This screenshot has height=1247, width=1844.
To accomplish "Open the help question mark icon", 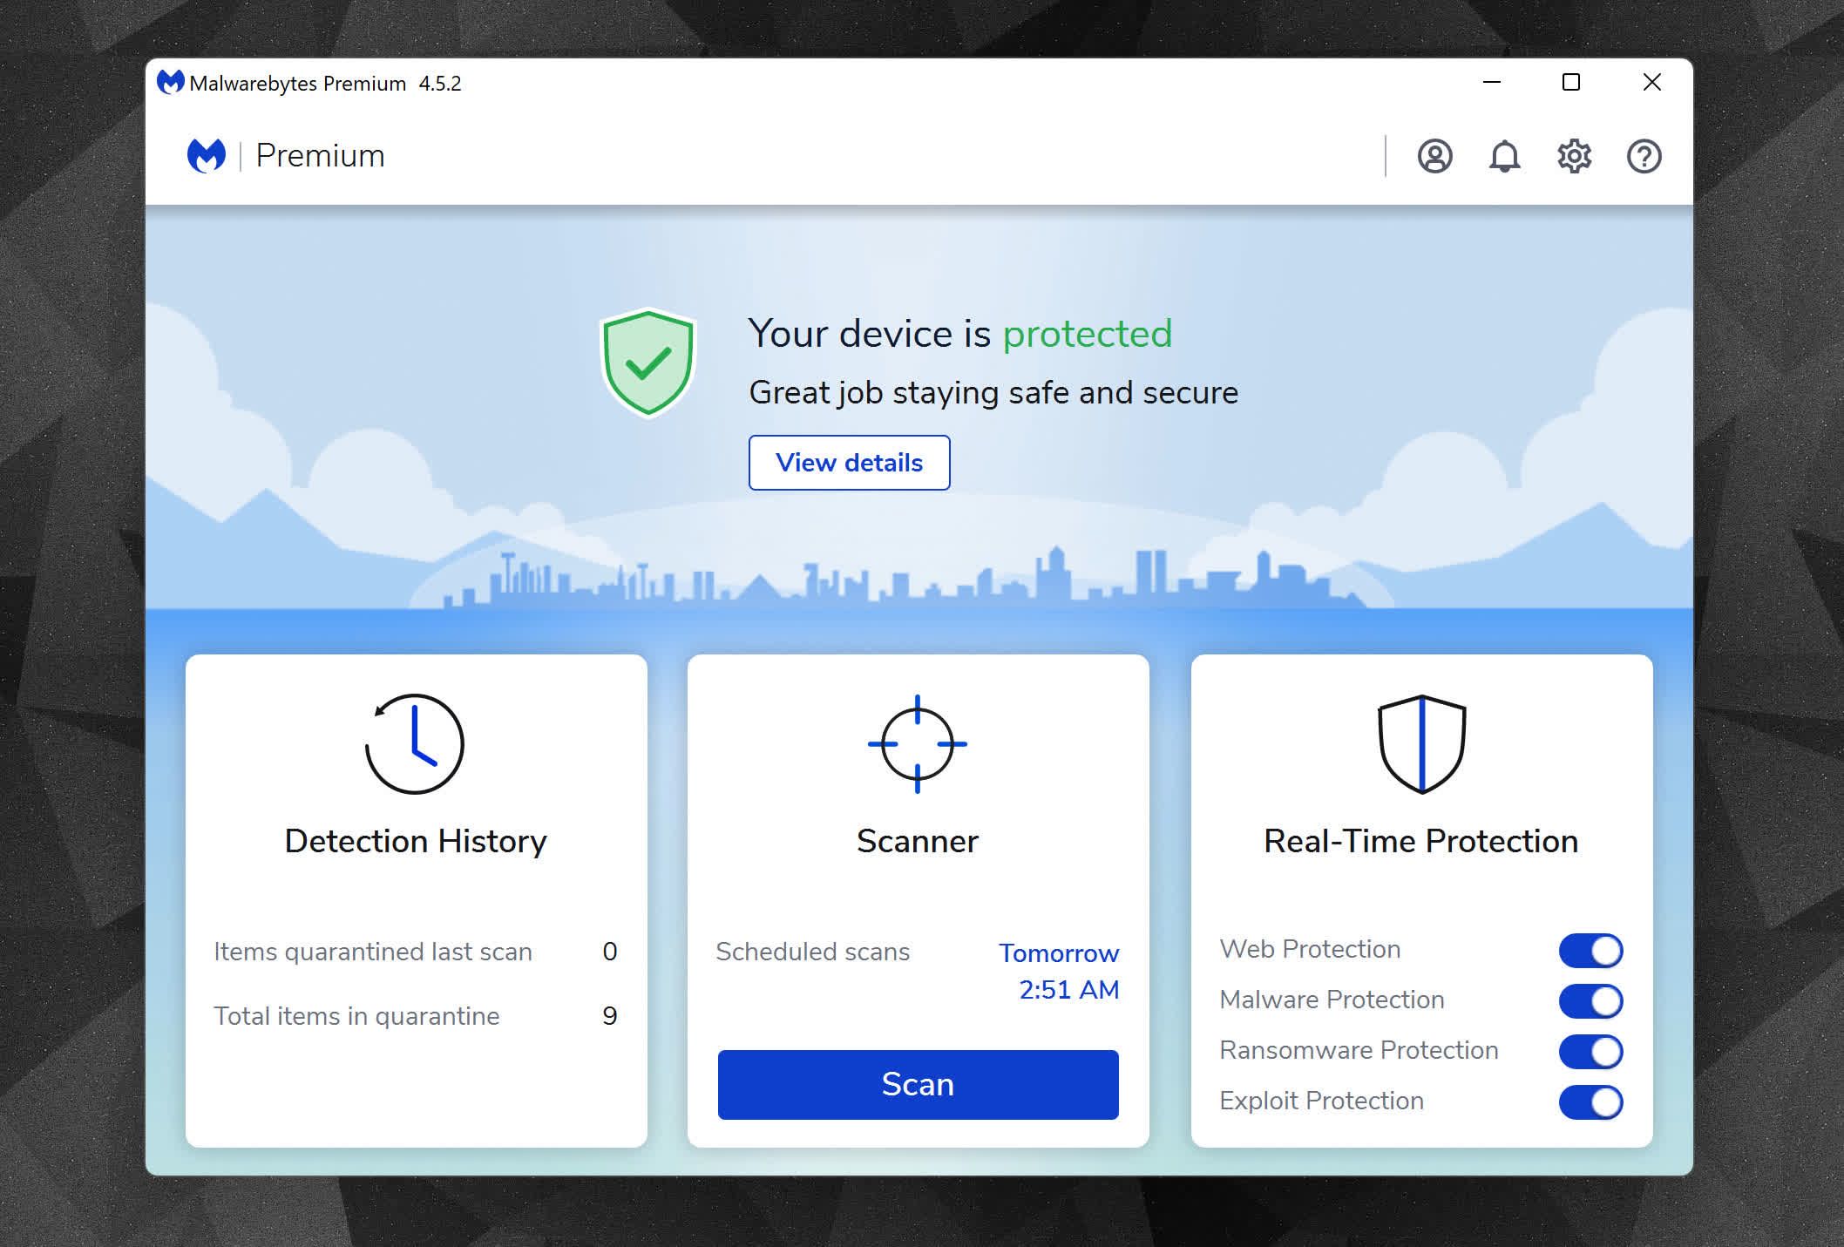I will [1644, 157].
